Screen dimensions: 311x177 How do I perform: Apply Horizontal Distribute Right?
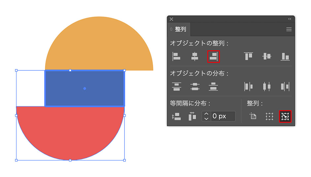(x=285, y=87)
